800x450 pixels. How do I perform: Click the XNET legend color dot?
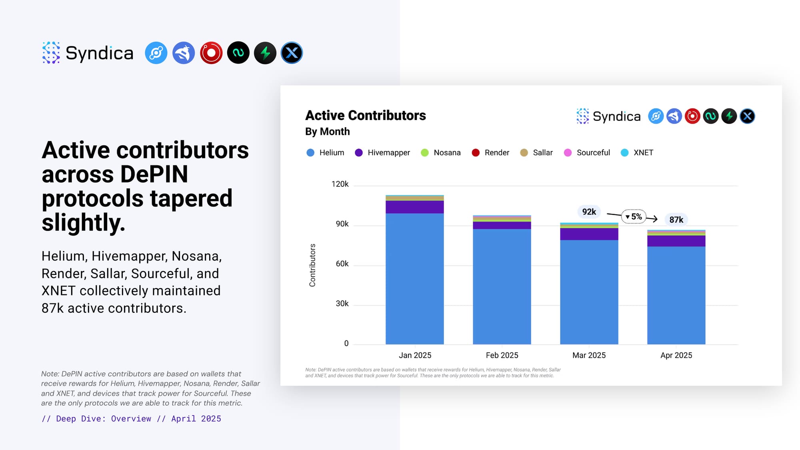point(624,153)
